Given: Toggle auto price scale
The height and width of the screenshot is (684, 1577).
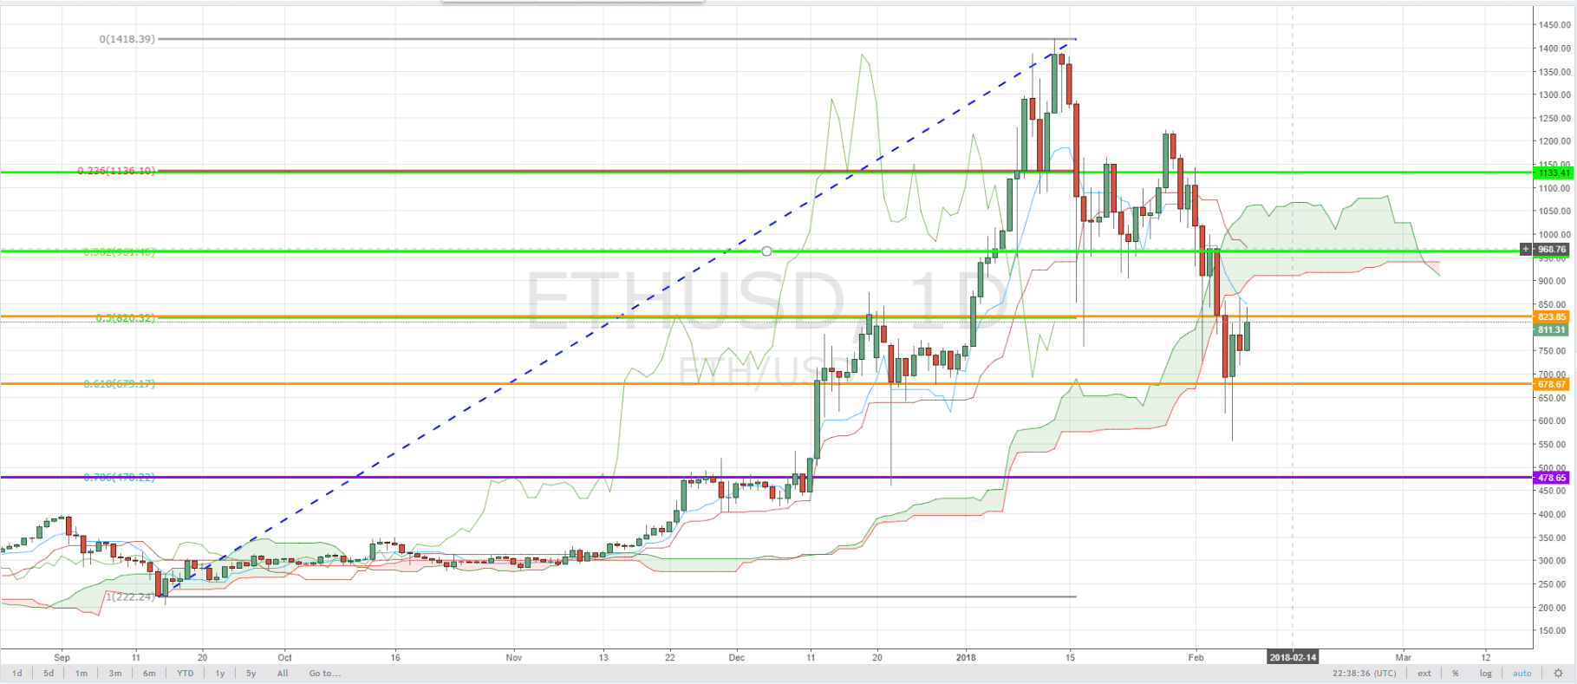Looking at the screenshot, I should [x=1522, y=674].
